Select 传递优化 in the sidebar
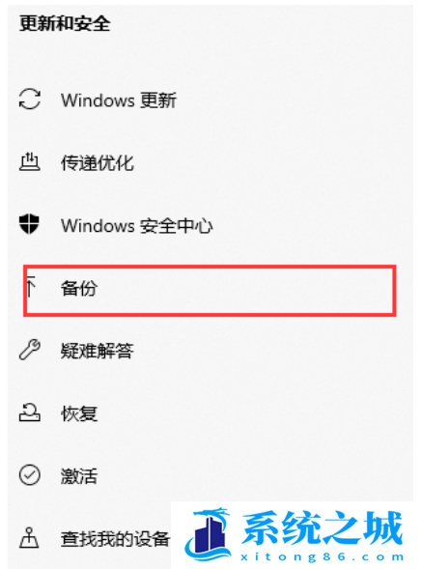 pyautogui.click(x=98, y=162)
